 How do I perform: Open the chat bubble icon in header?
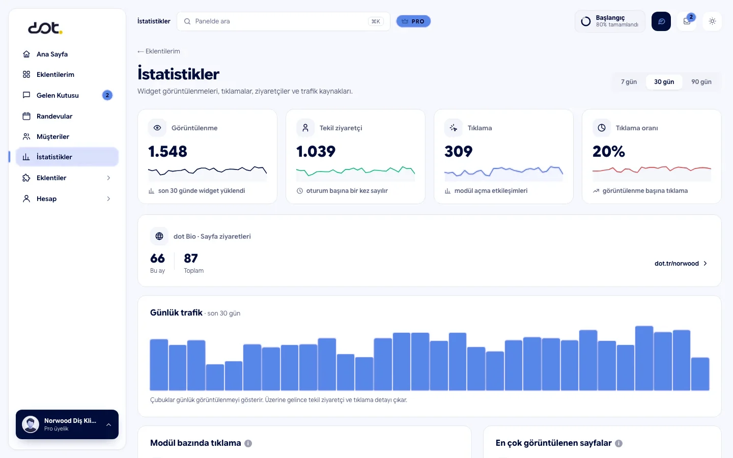(x=661, y=21)
